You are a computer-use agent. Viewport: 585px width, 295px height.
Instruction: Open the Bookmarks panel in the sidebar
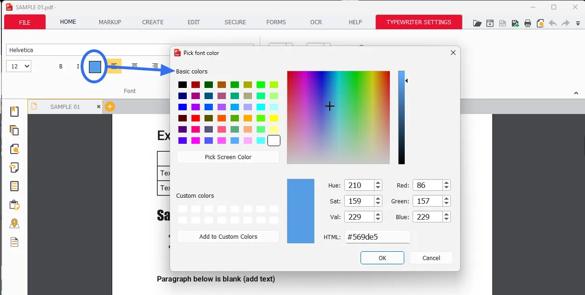[x=14, y=112]
